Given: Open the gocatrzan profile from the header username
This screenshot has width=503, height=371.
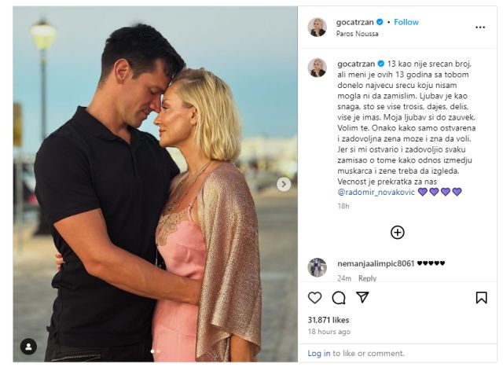Looking at the screenshot, I should click(x=354, y=22).
